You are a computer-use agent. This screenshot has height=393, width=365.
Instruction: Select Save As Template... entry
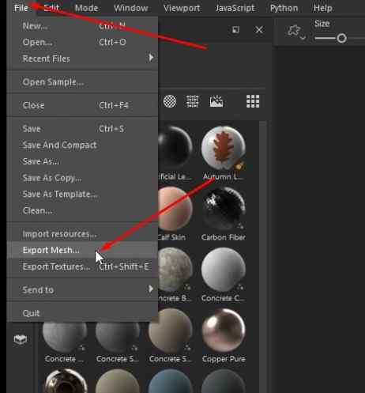point(82,195)
